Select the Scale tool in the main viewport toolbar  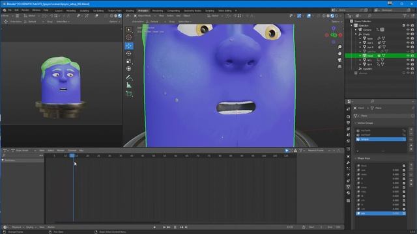click(129, 61)
